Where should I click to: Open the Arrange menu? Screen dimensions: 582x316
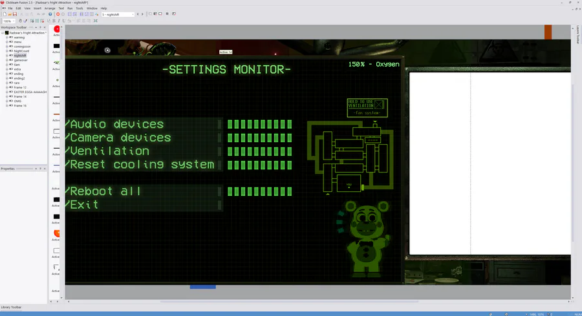[50, 8]
